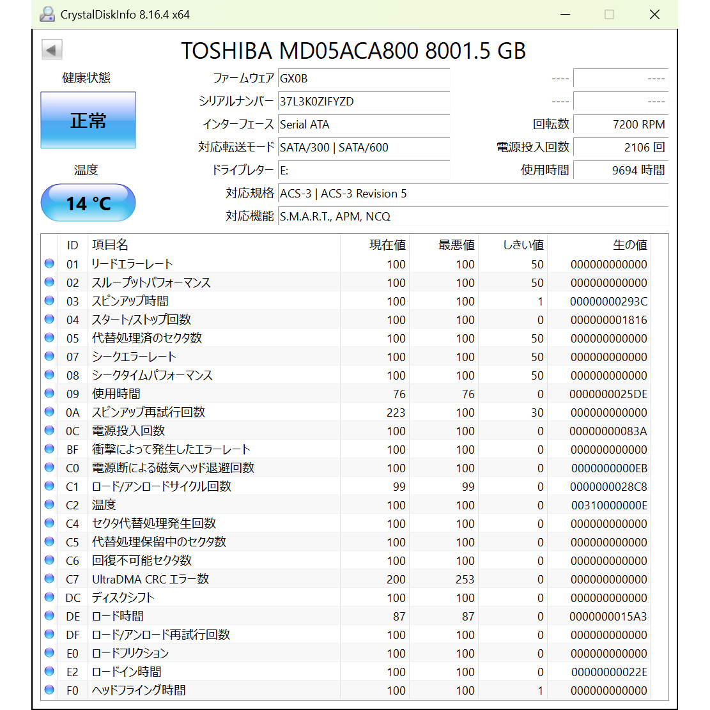Click the blue 正常 health status button
This screenshot has width=710, height=710.
[x=88, y=120]
